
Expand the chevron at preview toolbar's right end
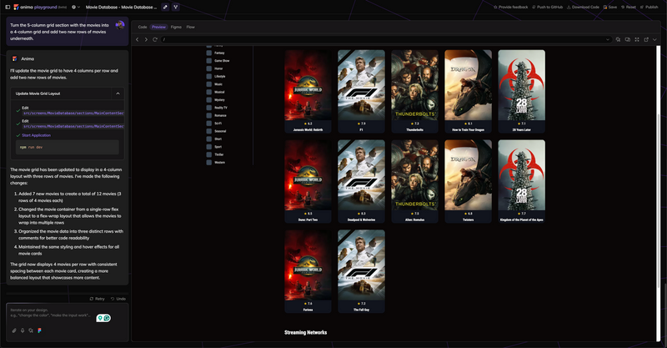click(x=654, y=39)
